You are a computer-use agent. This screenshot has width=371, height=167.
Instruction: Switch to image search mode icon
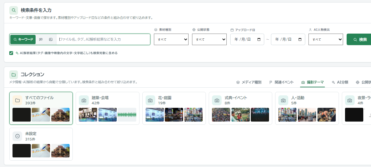pyautogui.click(x=51, y=39)
